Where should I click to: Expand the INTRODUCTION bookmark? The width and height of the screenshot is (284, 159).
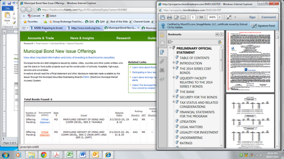[x=173, y=63]
